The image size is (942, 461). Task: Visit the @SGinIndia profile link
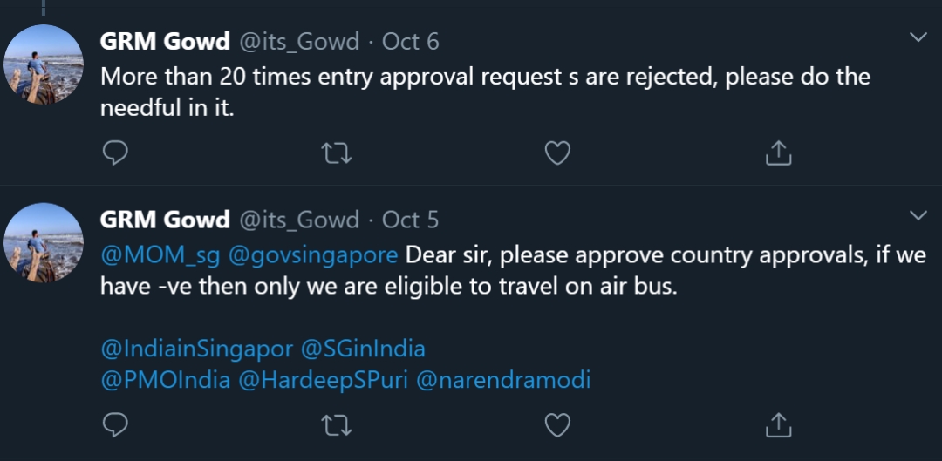[362, 349]
